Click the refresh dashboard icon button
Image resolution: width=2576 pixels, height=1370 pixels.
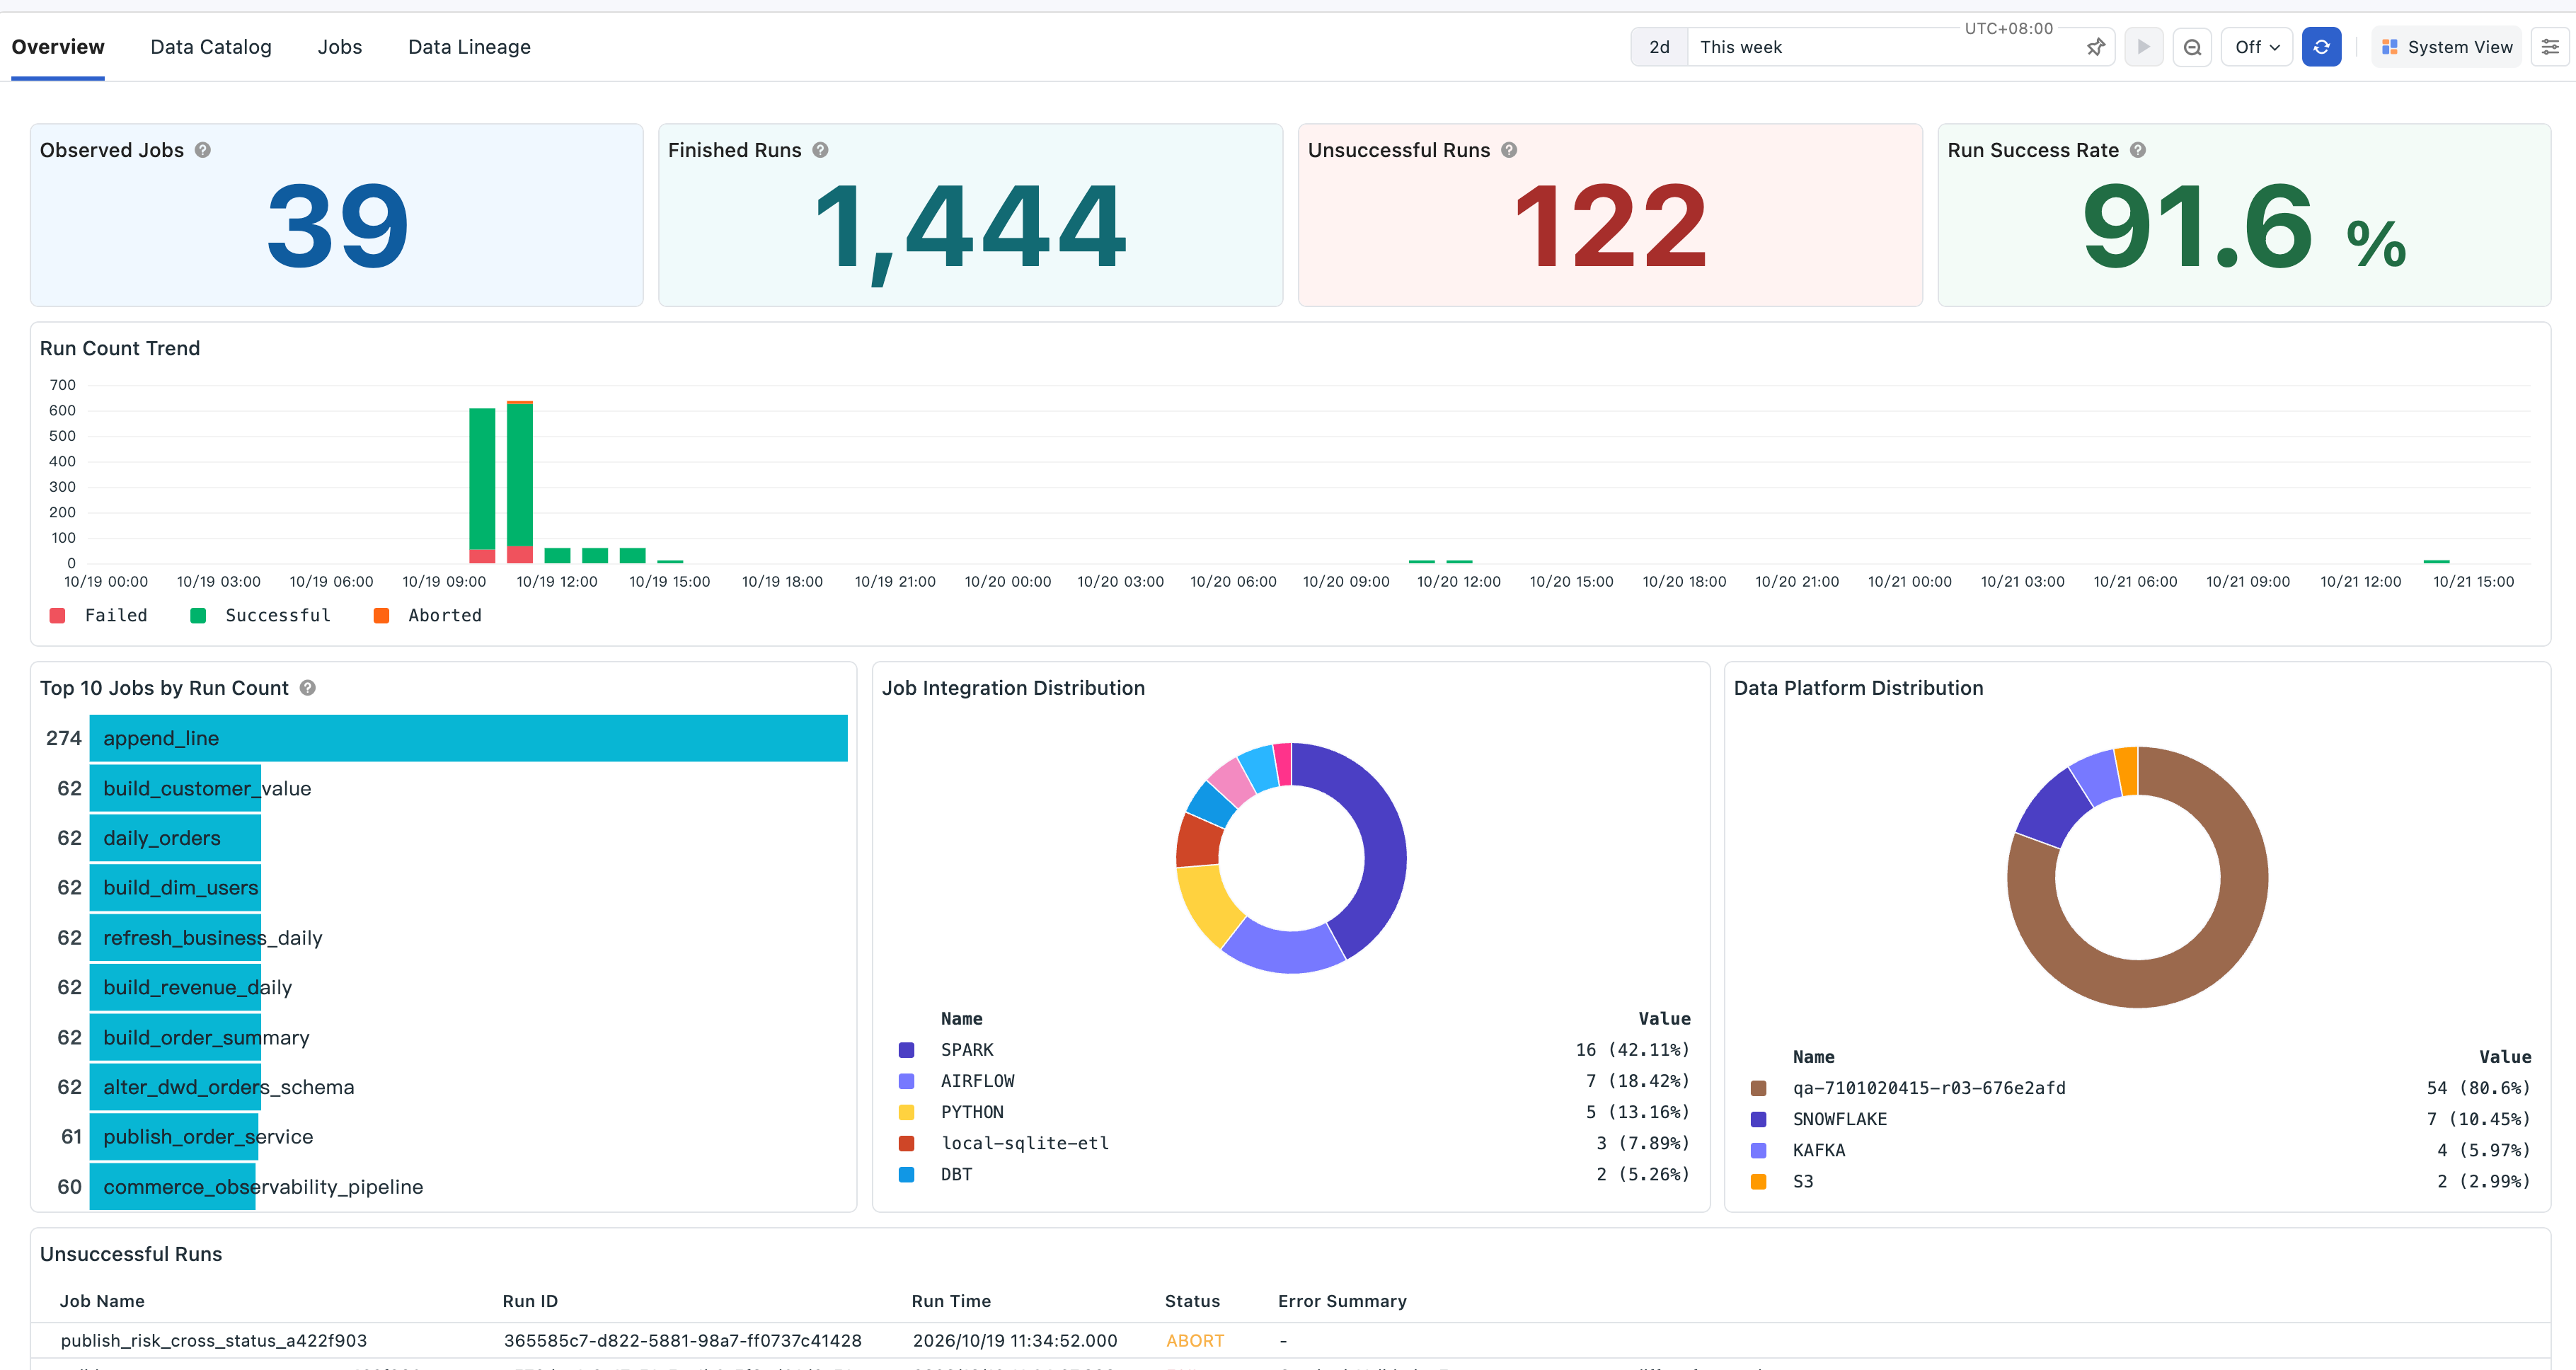[x=2321, y=47]
